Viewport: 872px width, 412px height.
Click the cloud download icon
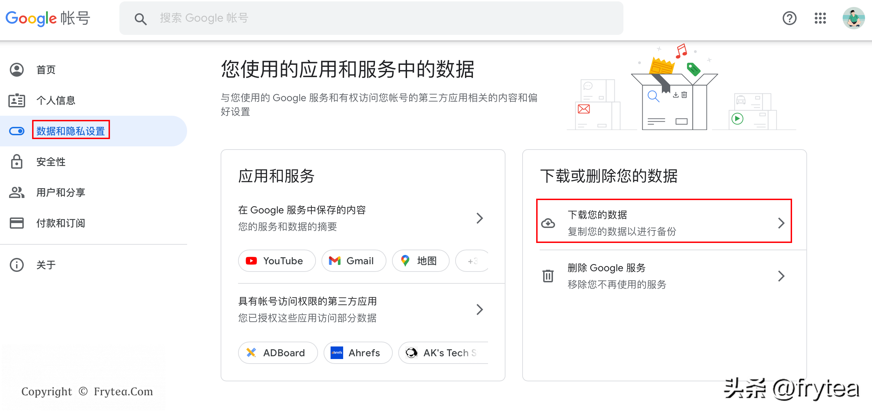[x=548, y=223]
